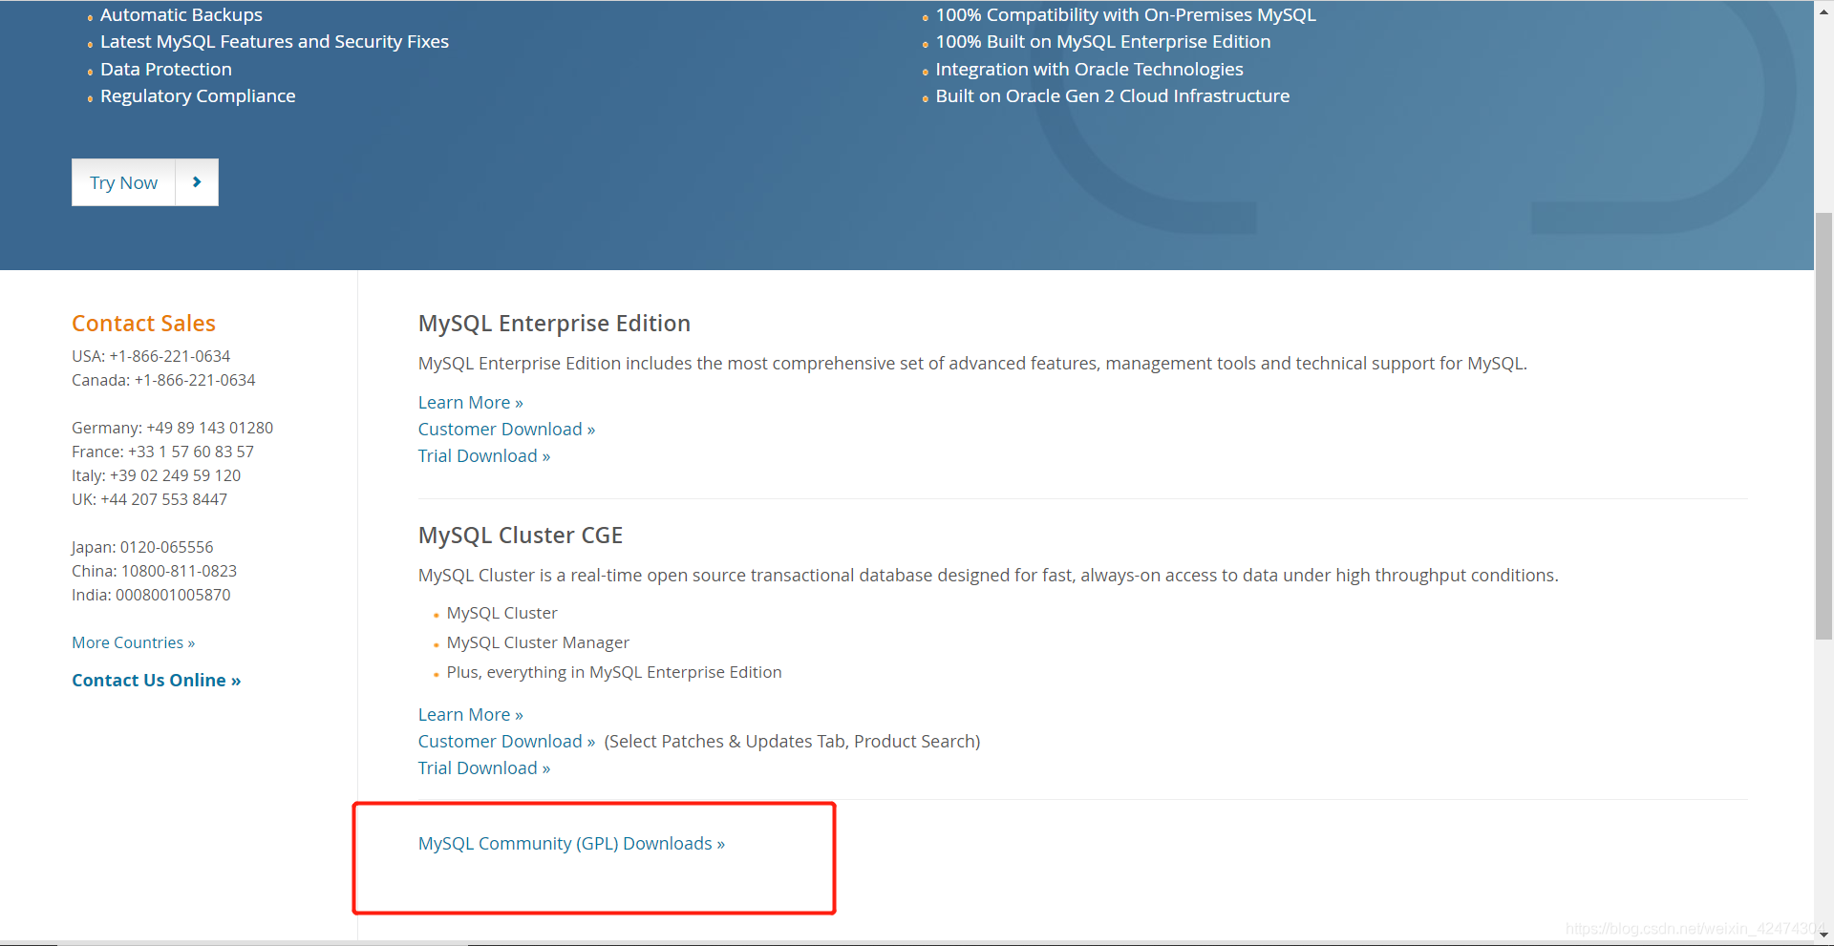This screenshot has height=946, width=1834.
Task: Open Learn More under MySQL Cluster CGE
Action: tap(463, 714)
